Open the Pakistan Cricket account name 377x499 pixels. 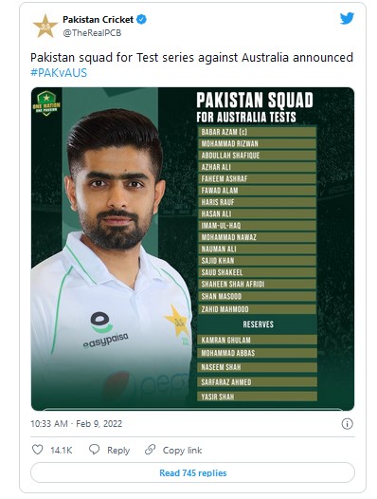[x=98, y=19]
